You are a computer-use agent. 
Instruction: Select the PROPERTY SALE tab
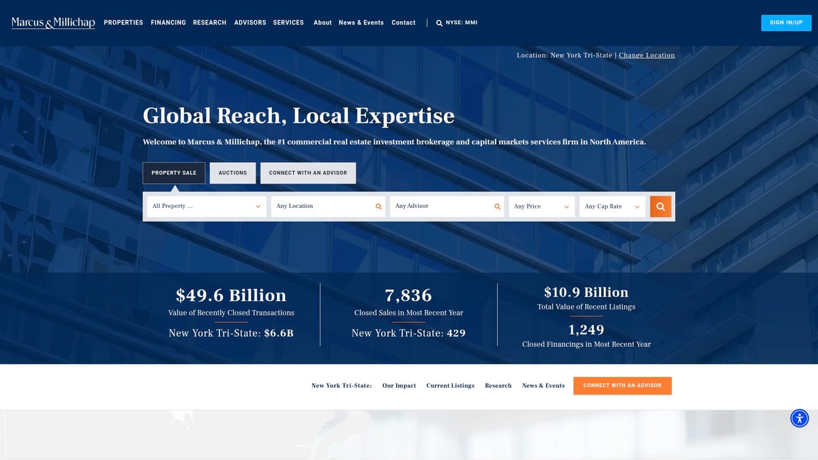[x=174, y=172]
